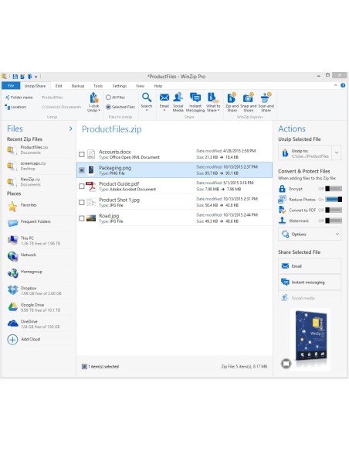Click the What to Share icon

pyautogui.click(x=213, y=98)
